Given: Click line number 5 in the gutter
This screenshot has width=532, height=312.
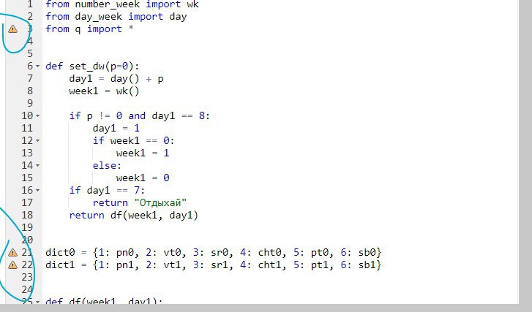Looking at the screenshot, I should 30,53.
